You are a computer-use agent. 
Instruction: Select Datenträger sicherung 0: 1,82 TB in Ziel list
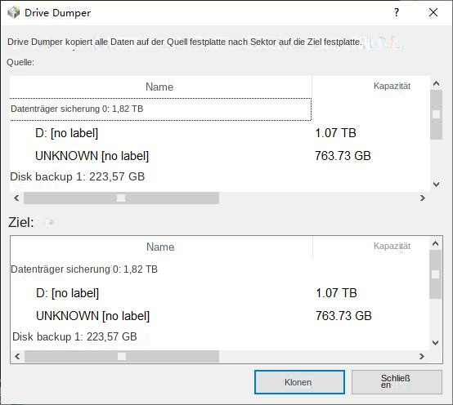pyautogui.click(x=84, y=269)
